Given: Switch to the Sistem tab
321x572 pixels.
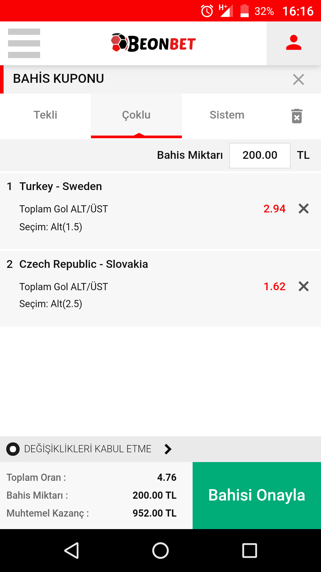Looking at the screenshot, I should [x=227, y=116].
